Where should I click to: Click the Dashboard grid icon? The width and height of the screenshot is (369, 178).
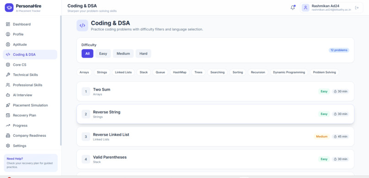point(8,24)
